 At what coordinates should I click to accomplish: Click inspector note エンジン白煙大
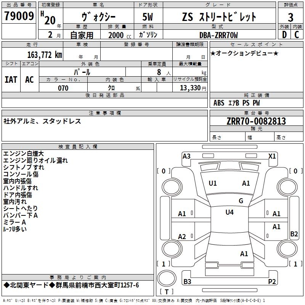(23, 154)
